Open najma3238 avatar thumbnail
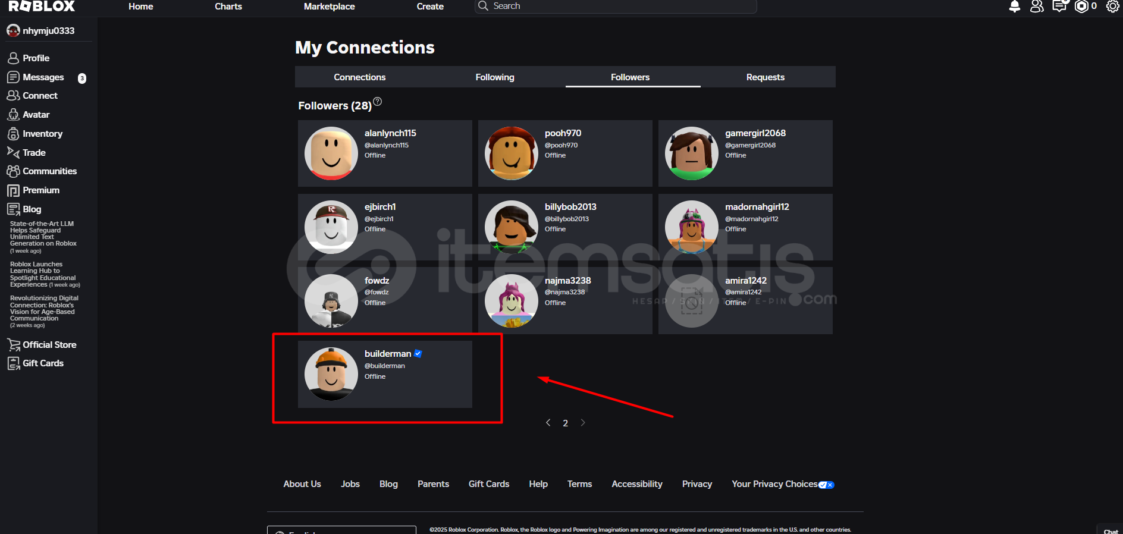Viewport: 1123px width, 534px height. [x=512, y=301]
